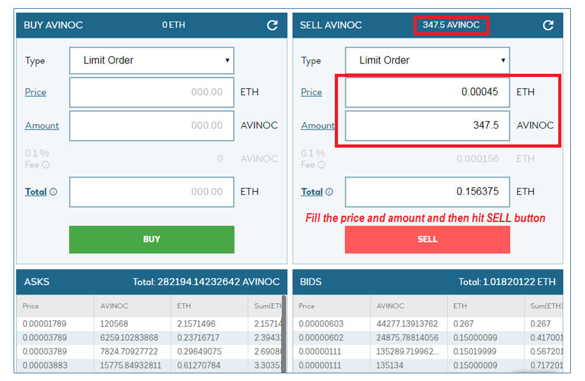
Task: Open sell order Type dropdown
Action: [x=428, y=60]
